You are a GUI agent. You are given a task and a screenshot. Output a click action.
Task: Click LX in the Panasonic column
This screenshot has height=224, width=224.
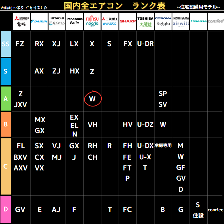point(74,44)
